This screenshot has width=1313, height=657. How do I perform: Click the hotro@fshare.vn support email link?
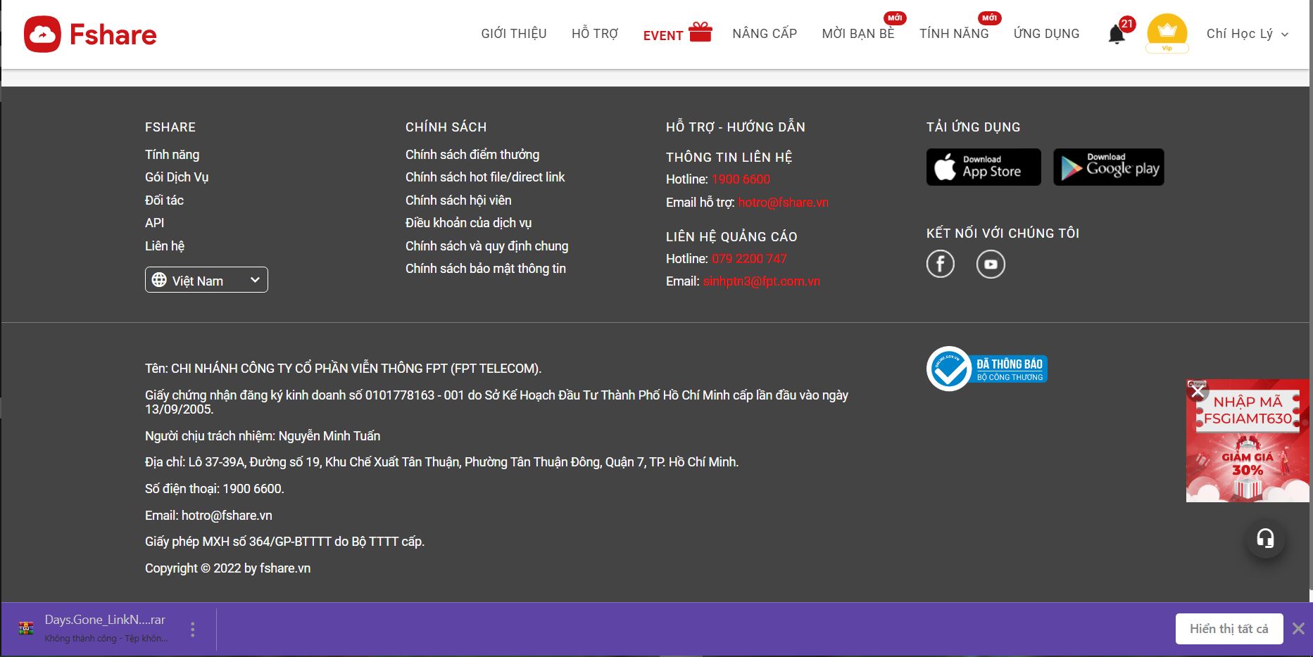click(783, 203)
